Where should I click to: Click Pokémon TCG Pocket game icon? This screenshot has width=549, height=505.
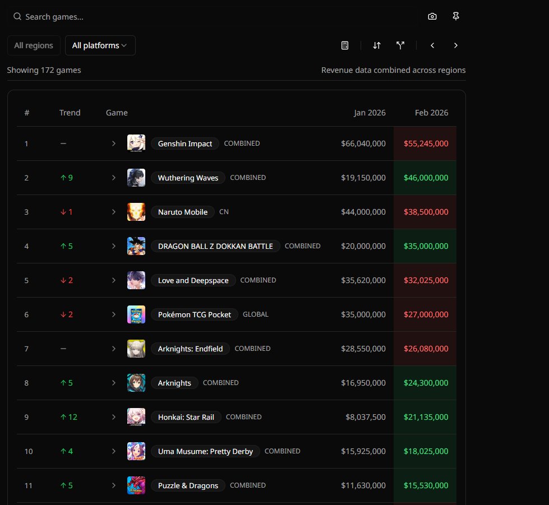pyautogui.click(x=136, y=314)
